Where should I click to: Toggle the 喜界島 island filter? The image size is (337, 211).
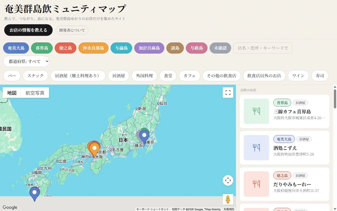pyautogui.click(x=42, y=48)
